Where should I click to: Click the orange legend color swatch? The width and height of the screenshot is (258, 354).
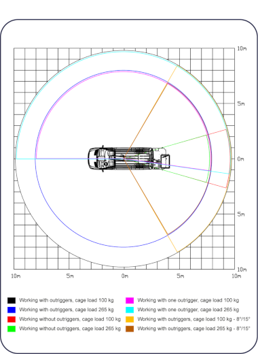[x=130, y=319]
